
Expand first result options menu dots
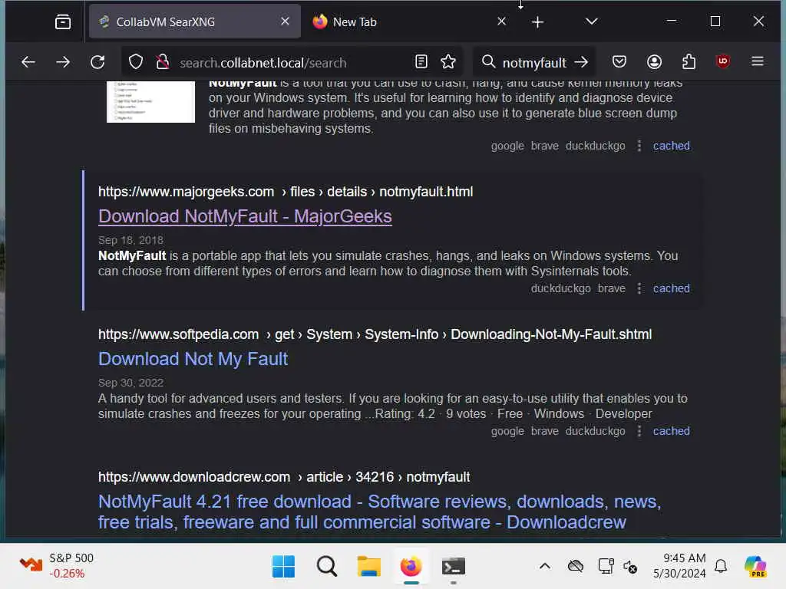point(639,146)
